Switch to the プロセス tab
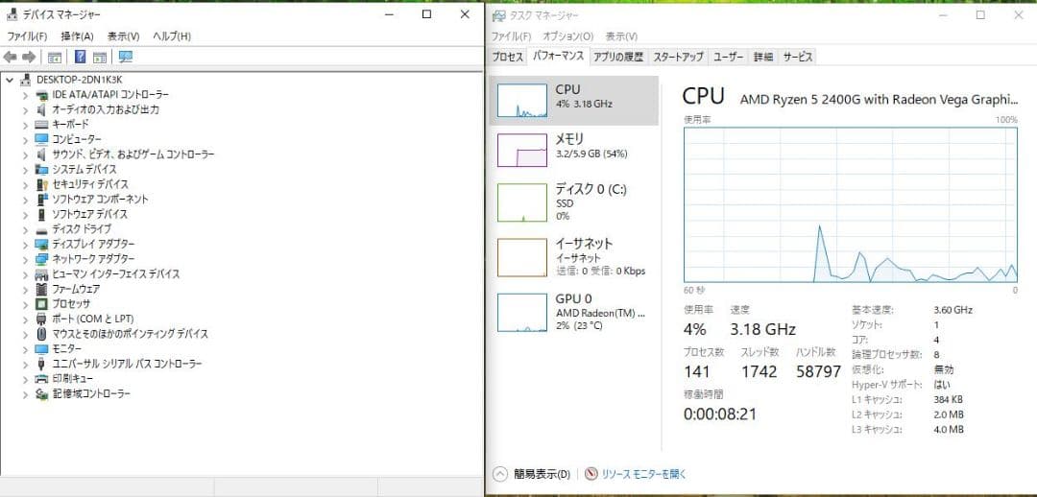The image size is (1037, 497). pos(508,57)
